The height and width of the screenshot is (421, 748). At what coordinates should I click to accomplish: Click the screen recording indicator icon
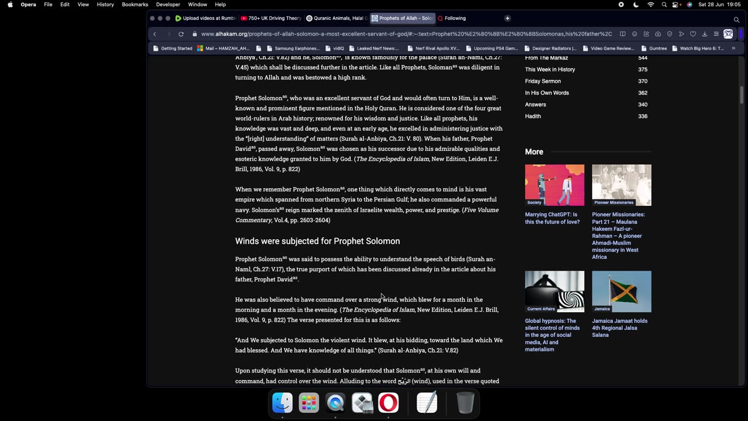(621, 4)
